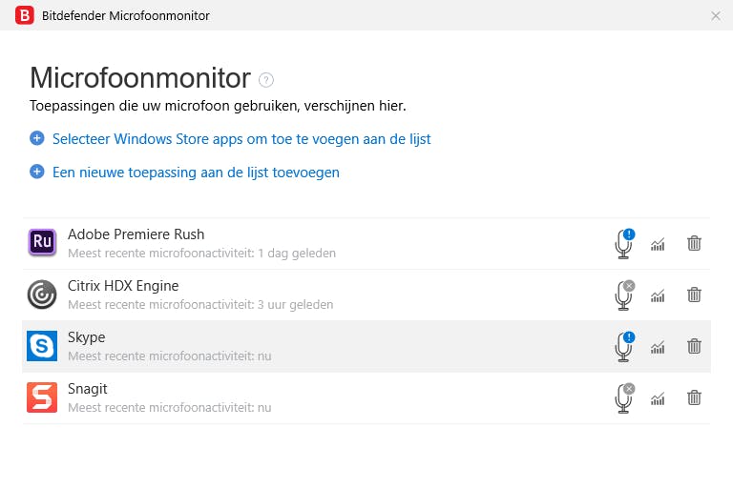Open help icon next to Microfoonmonitor
The height and width of the screenshot is (488, 733).
[266, 80]
